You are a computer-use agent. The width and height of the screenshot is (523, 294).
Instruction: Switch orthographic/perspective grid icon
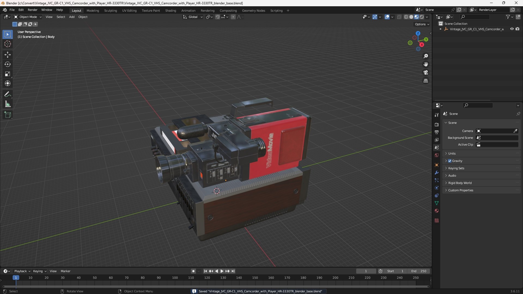[x=426, y=81]
